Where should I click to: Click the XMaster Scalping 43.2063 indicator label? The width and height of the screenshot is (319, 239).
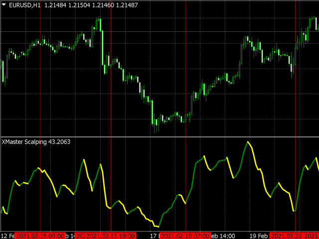(36, 142)
